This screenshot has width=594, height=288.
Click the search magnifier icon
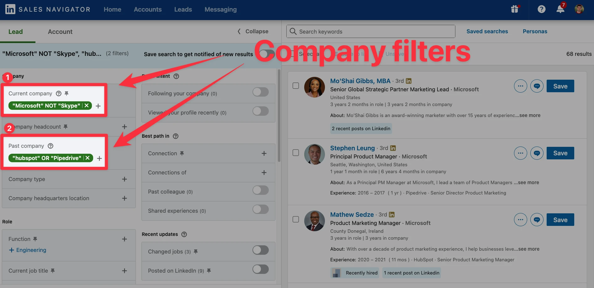tap(293, 31)
